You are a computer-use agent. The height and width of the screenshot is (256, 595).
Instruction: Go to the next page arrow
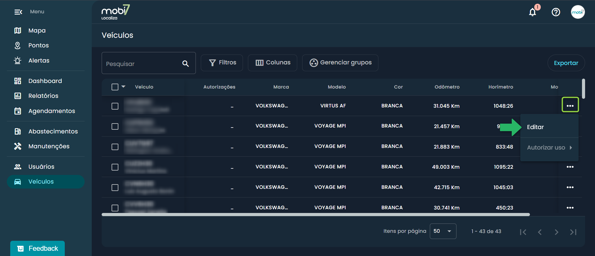tap(556, 232)
